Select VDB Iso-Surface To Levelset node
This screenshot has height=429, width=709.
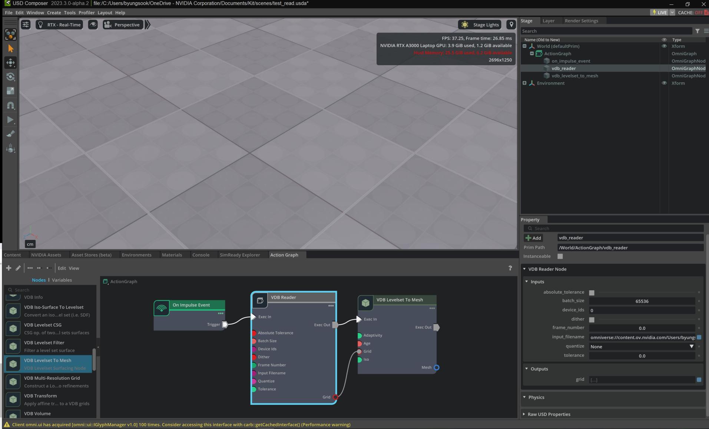pyautogui.click(x=48, y=311)
